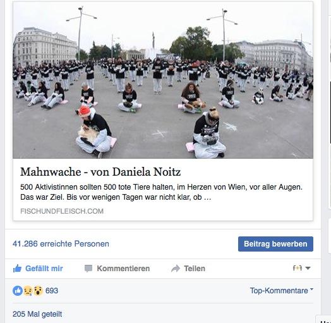The image size is (331, 323).
Task: Click the thumbs-up Gefällt mir icon
Action: [x=17, y=269]
